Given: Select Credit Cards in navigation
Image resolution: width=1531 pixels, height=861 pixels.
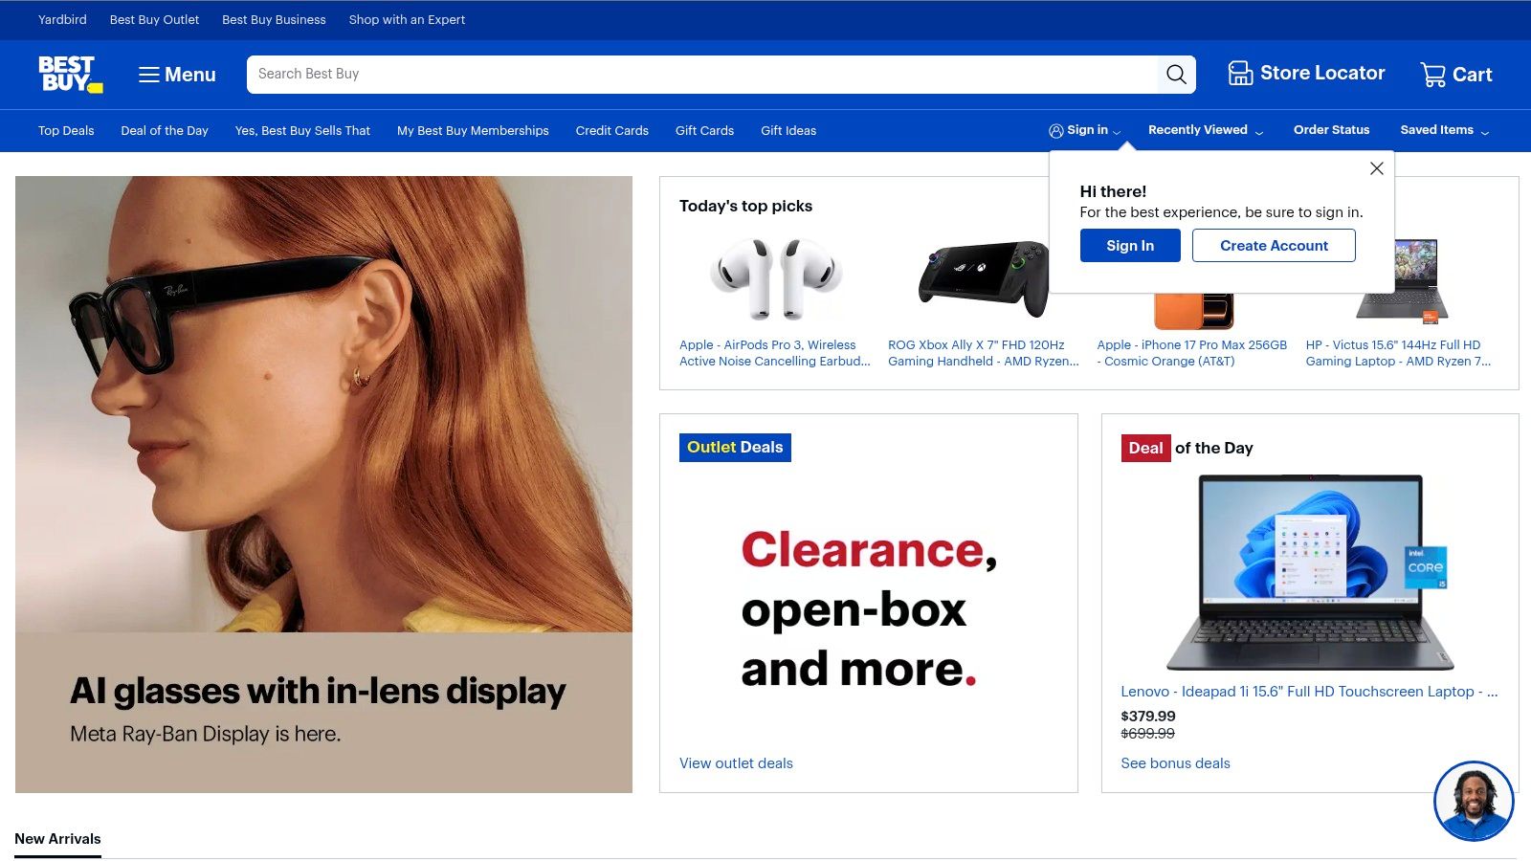Looking at the screenshot, I should pos(612,131).
